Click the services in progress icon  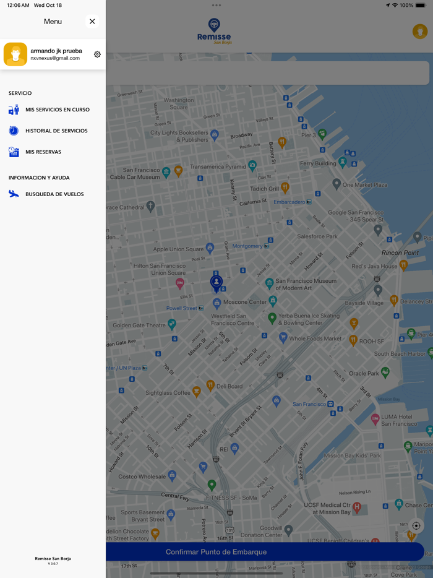[14, 110]
